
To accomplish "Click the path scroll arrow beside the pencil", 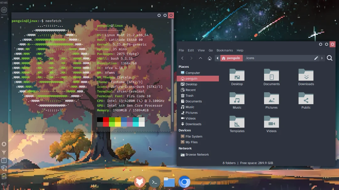I will click(322, 58).
